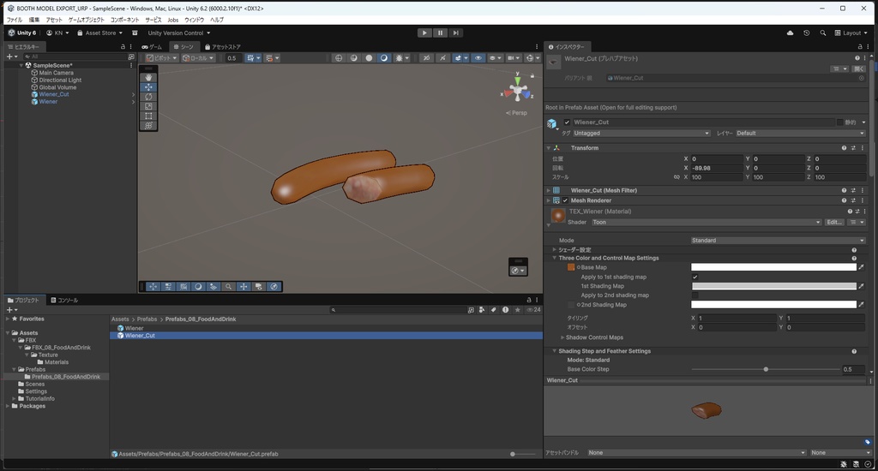Click the Edit... shader button
The width and height of the screenshot is (878, 471).
click(x=833, y=222)
